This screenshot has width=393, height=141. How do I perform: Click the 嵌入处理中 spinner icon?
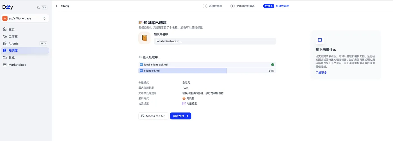[140, 57]
